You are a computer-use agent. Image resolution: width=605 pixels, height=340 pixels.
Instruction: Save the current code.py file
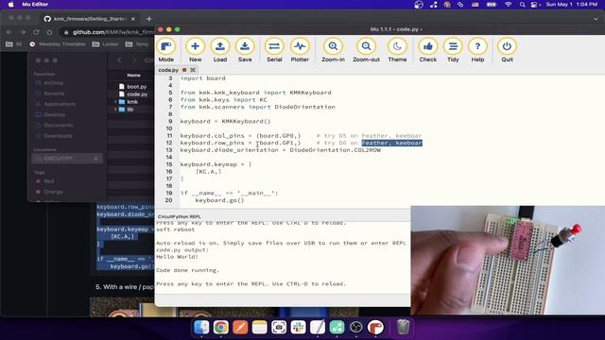pyautogui.click(x=245, y=50)
